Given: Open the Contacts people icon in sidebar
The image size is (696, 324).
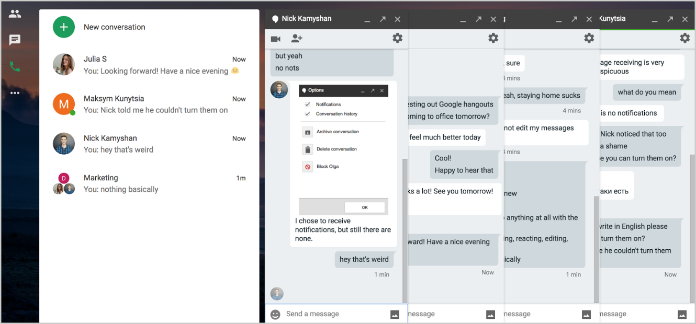Looking at the screenshot, I should pyautogui.click(x=15, y=14).
